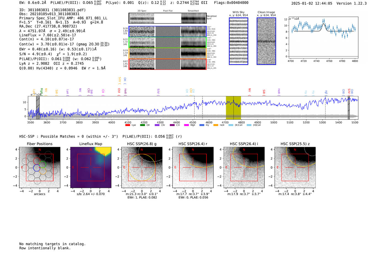Click the Hγ legend swatch

pos(202,125)
